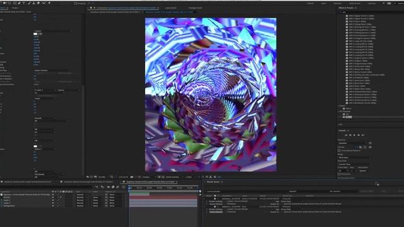Viewport: 404px width, 227px height.
Task: Open the Shortcut Spacebar dropdown
Action: tap(352, 143)
